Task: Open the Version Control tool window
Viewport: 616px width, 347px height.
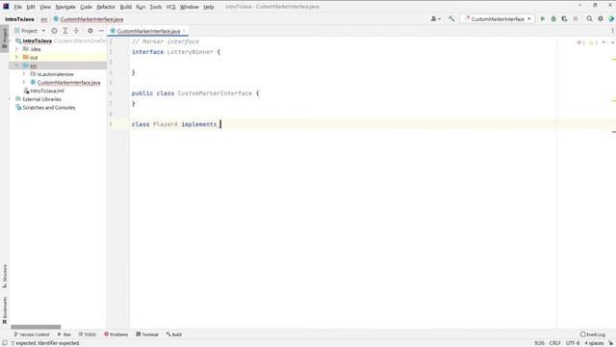Action: 32,334
